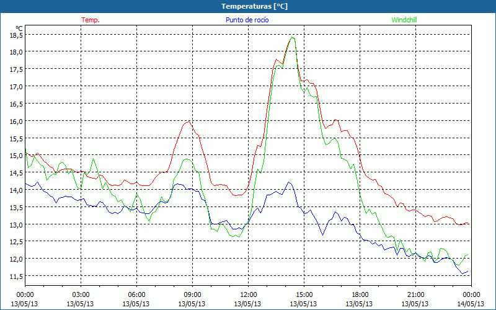Click the 15,0 y-axis value
496x310 pixels.
[x=15, y=156]
